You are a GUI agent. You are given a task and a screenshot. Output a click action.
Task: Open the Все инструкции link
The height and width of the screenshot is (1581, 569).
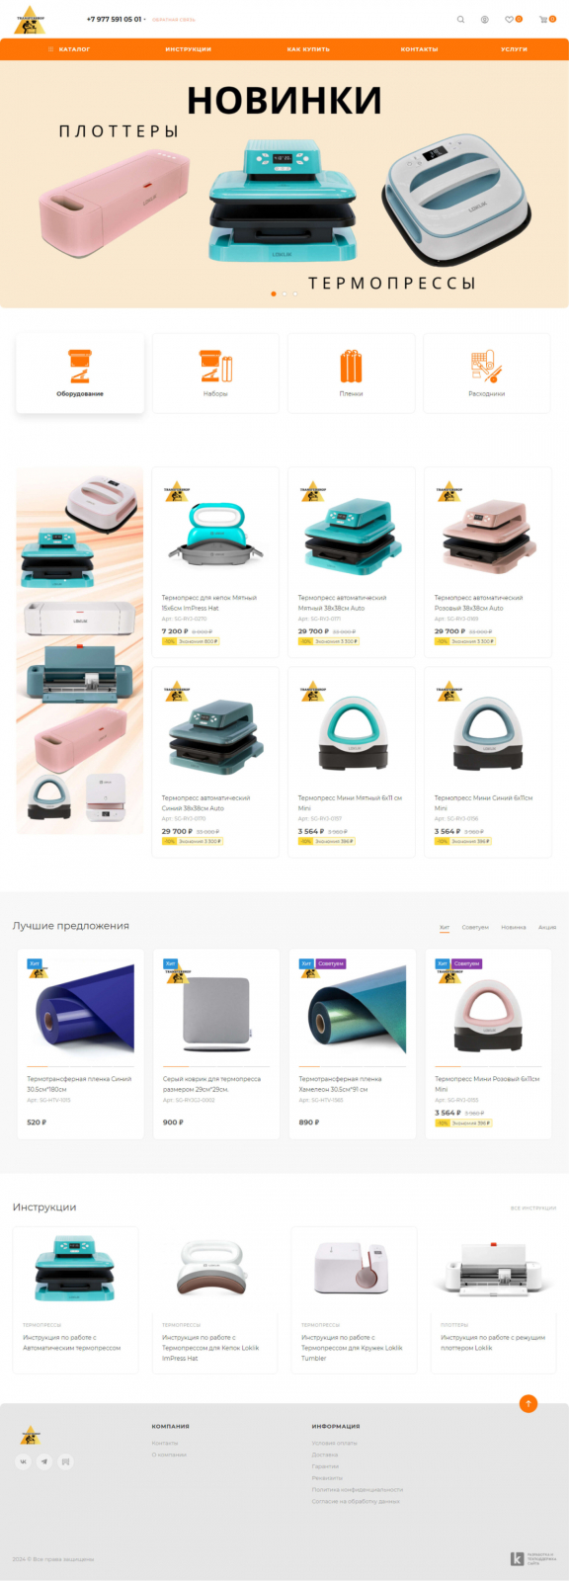[533, 1207]
